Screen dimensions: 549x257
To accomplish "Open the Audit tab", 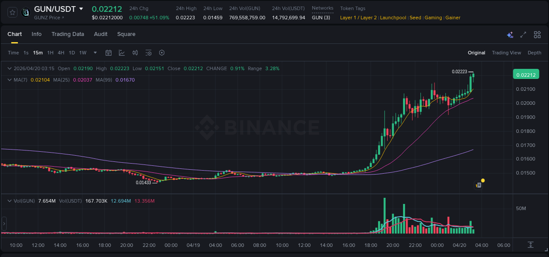I will pos(101,34).
